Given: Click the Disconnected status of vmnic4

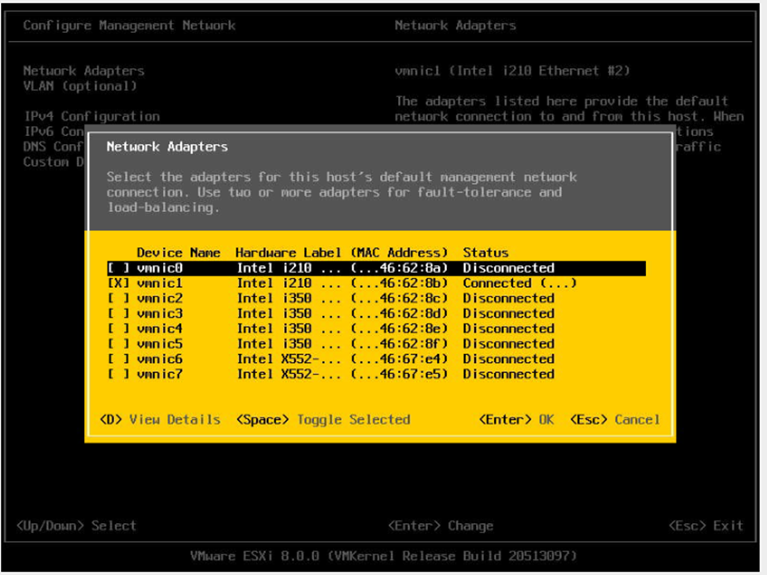Looking at the screenshot, I should click(509, 329).
